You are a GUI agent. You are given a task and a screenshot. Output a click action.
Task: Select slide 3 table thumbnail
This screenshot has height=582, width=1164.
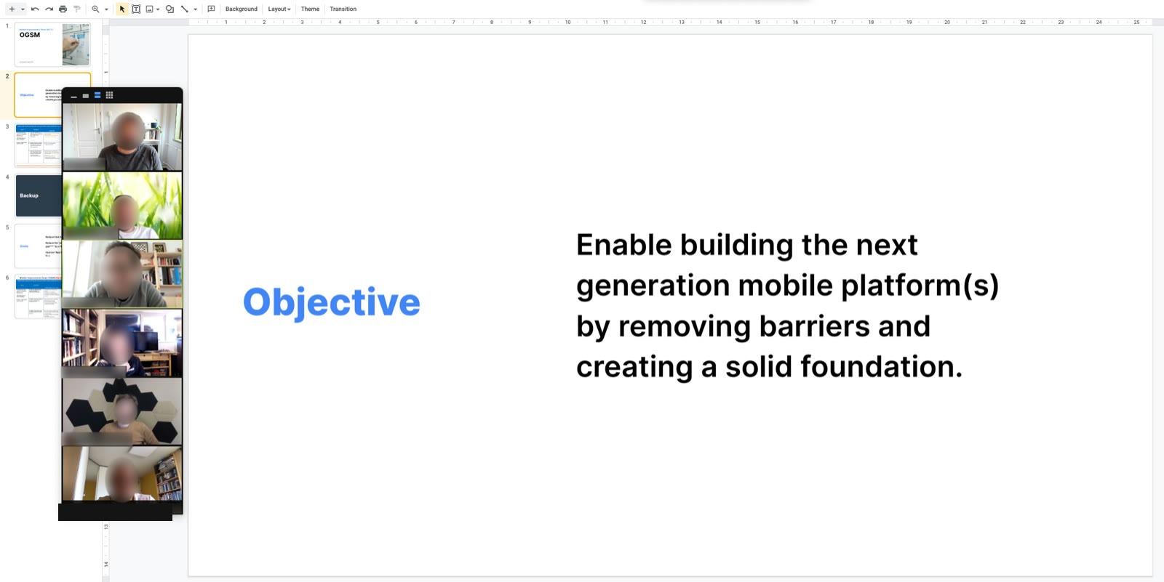point(38,145)
